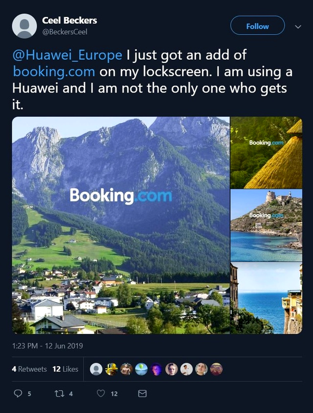Click the retweet arrows icon
Viewport: 313px width, 413px height.
coord(59,393)
